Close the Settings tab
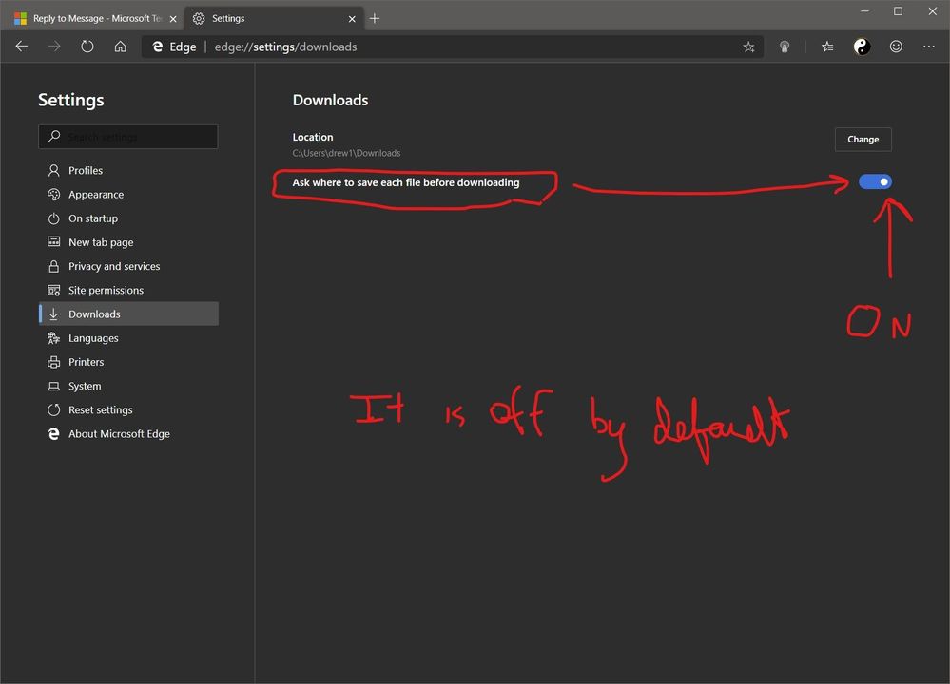Image resolution: width=950 pixels, height=684 pixels. coord(352,19)
